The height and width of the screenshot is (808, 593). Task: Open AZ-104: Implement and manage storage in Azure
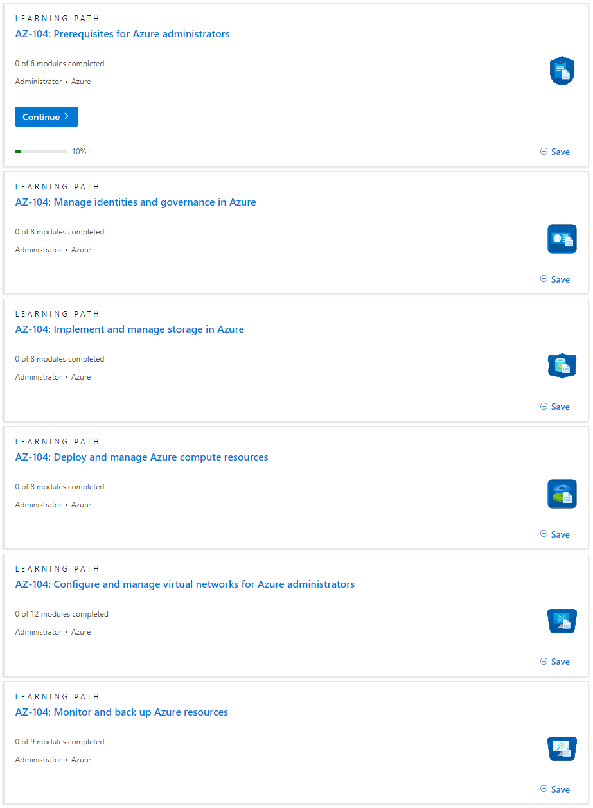point(130,329)
